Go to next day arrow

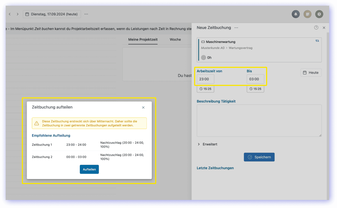[x=18, y=14]
